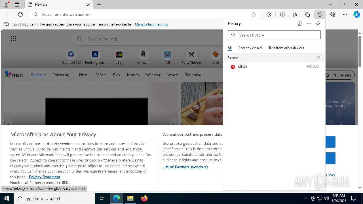The width and height of the screenshot is (363, 204).
Task: Select the Discover feed tab
Action: (x=38, y=75)
